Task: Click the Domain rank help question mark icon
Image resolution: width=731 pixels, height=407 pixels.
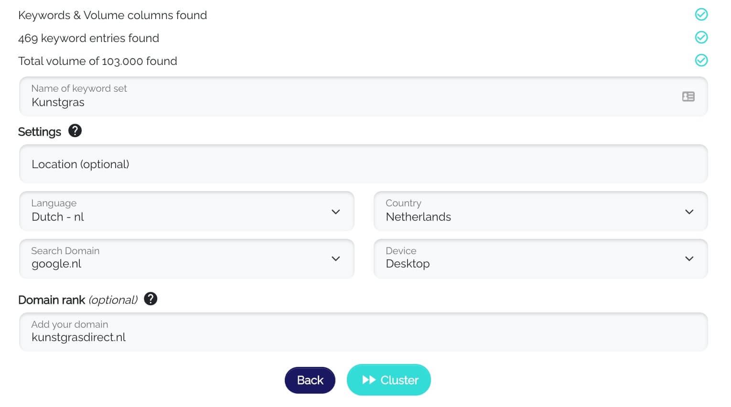Action: tap(150, 299)
